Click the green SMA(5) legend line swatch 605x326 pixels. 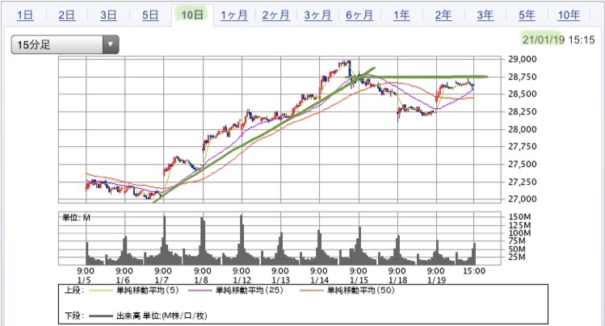coord(101,290)
